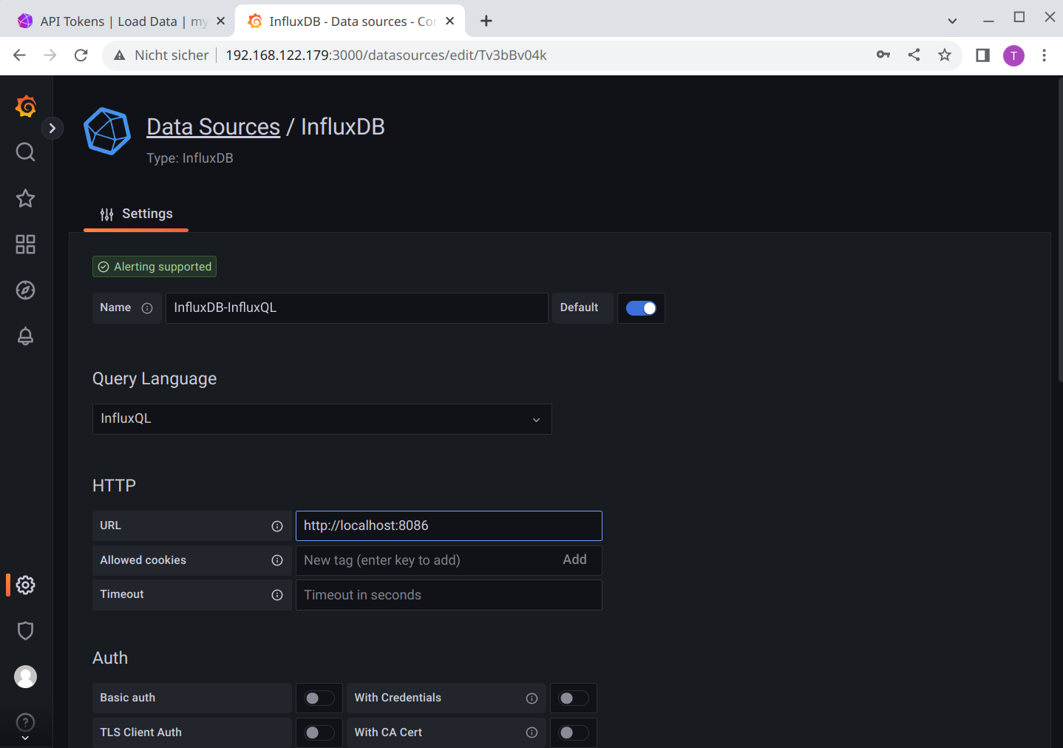Close the API Tokens browser tab
The height and width of the screenshot is (748, 1063).
[x=220, y=21]
